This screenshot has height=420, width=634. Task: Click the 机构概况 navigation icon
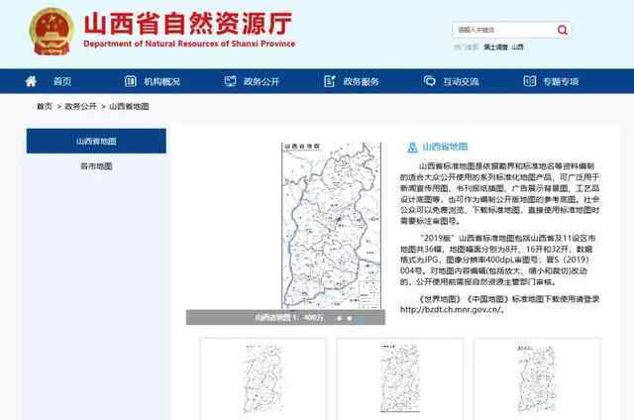click(x=130, y=81)
